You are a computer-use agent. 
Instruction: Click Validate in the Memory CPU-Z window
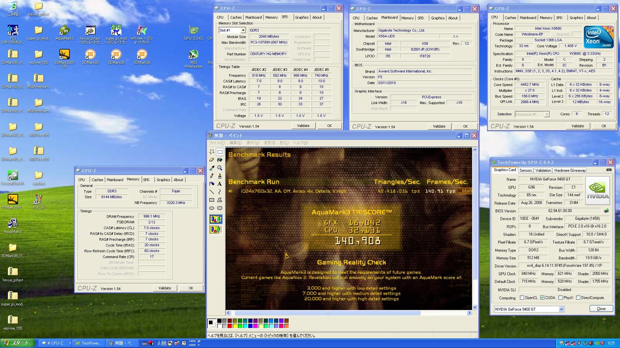click(x=165, y=288)
